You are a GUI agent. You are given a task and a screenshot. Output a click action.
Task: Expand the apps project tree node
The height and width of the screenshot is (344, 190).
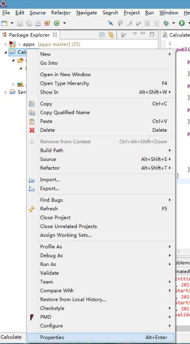6,44
